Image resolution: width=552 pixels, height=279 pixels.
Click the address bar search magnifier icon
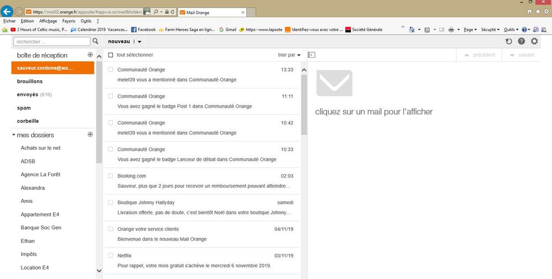(x=156, y=12)
